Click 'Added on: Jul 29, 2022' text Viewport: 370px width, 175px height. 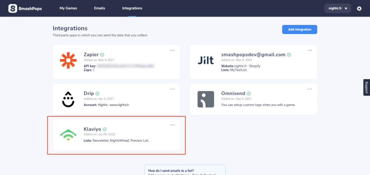point(99,135)
